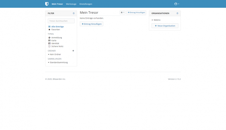Click Neue Organisation button
This screenshot has width=226, height=130.
[165, 26]
